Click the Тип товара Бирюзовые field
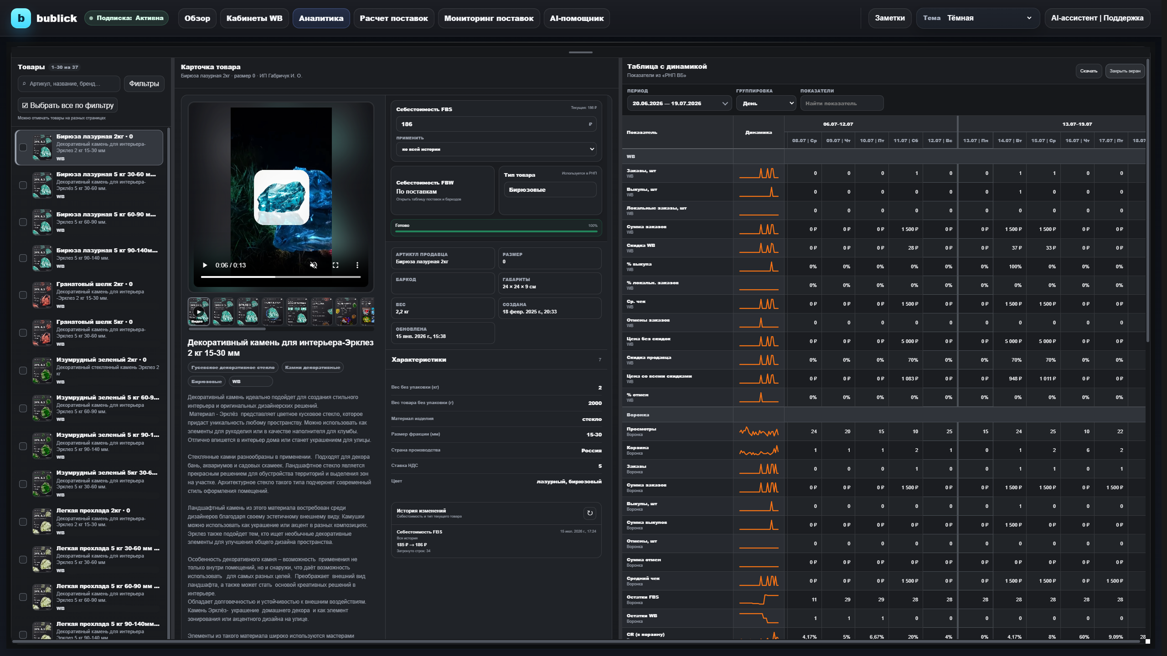1167x656 pixels. tap(550, 190)
